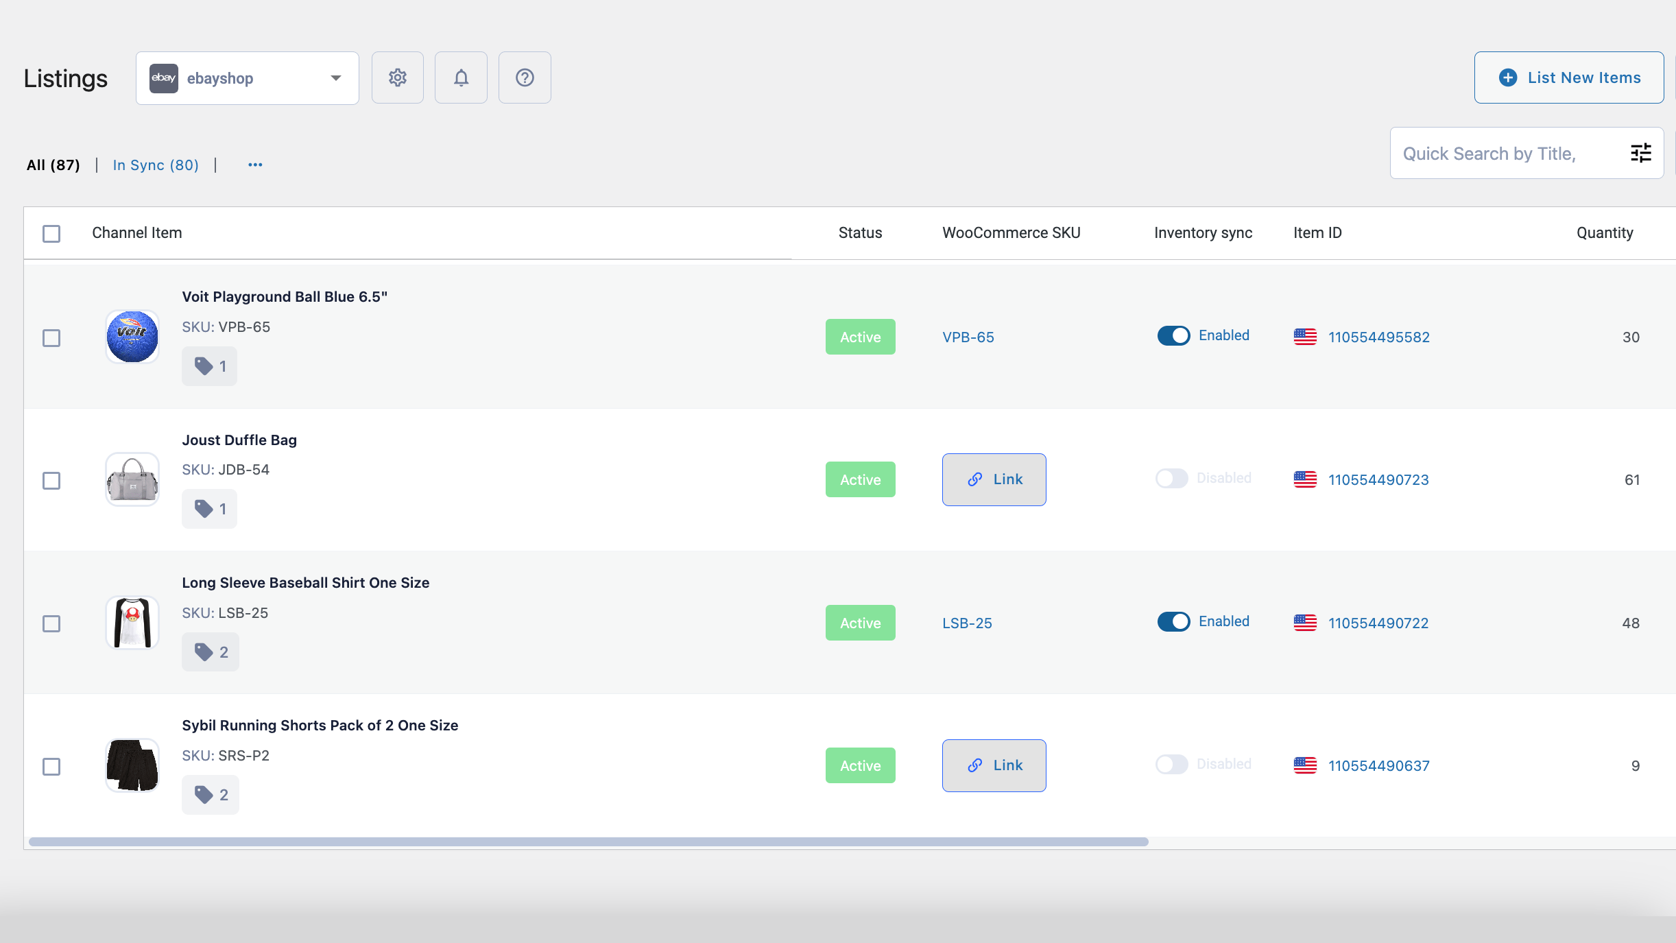1676x943 pixels.
Task: Open the help icon next to notifications
Action: 525,77
